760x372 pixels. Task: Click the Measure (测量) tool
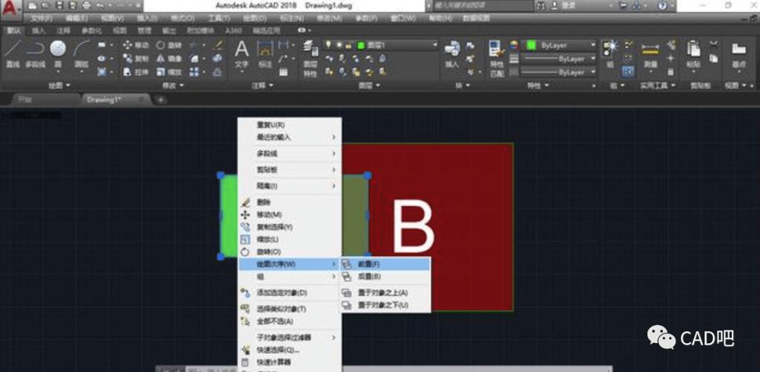click(650, 54)
